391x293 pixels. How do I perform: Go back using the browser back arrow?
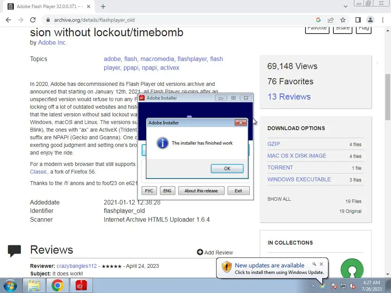point(8,20)
